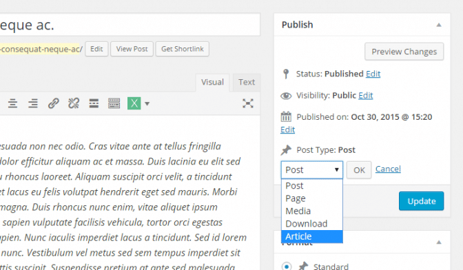
Task: Click the 'Post Type: Post' label
Action: coord(326,150)
